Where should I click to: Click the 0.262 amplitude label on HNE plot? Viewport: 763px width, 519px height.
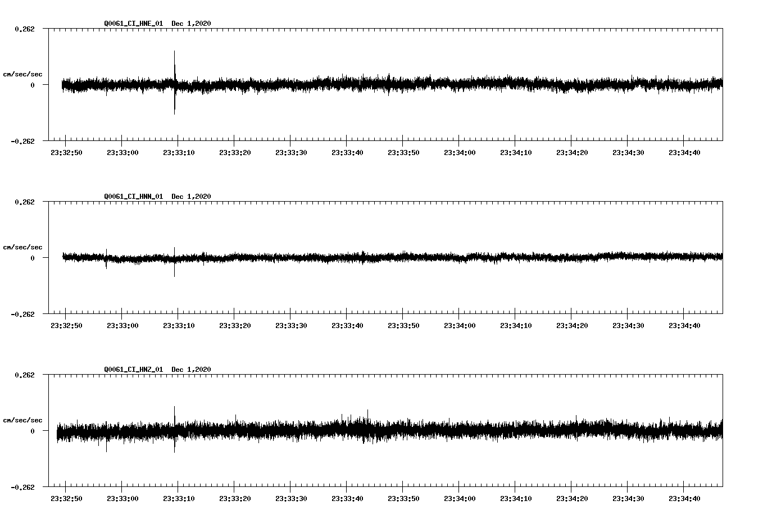pyautogui.click(x=25, y=28)
